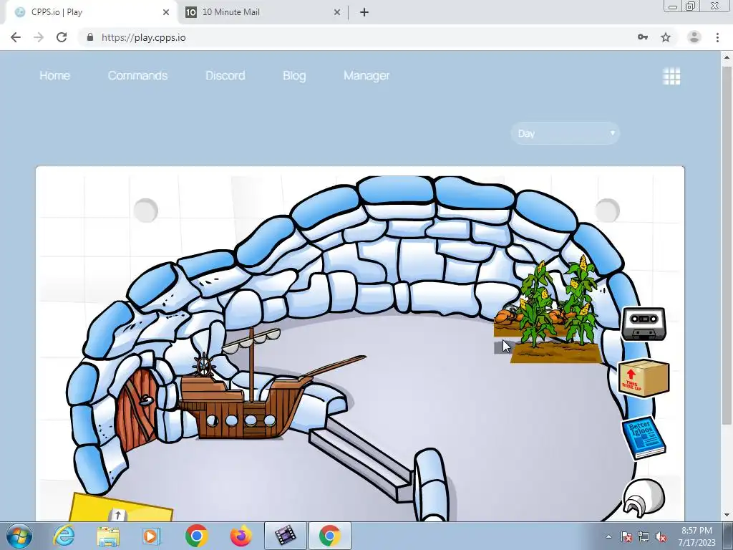
Task: View site lock security info
Action: 90,37
